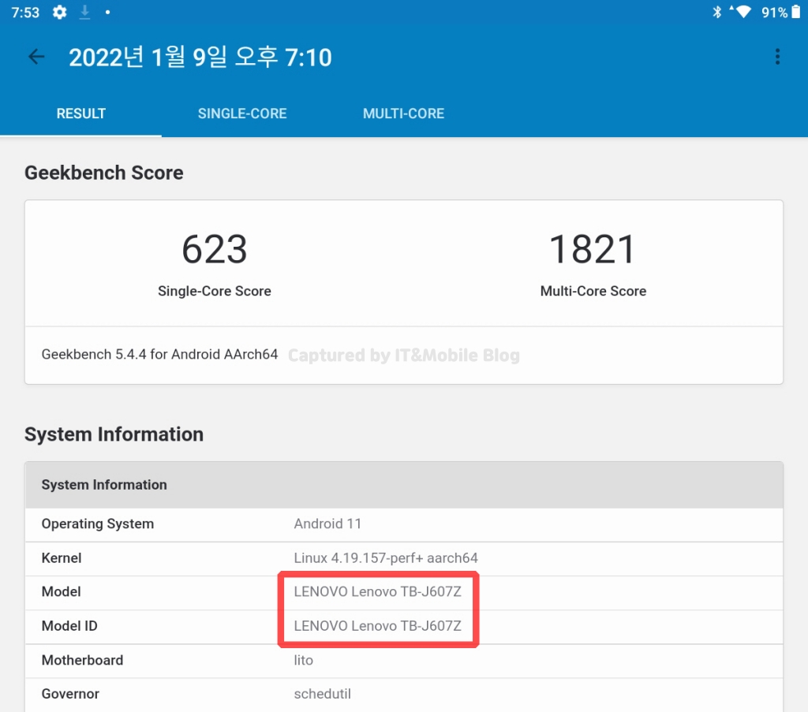Tap the Operating System row label

97,524
